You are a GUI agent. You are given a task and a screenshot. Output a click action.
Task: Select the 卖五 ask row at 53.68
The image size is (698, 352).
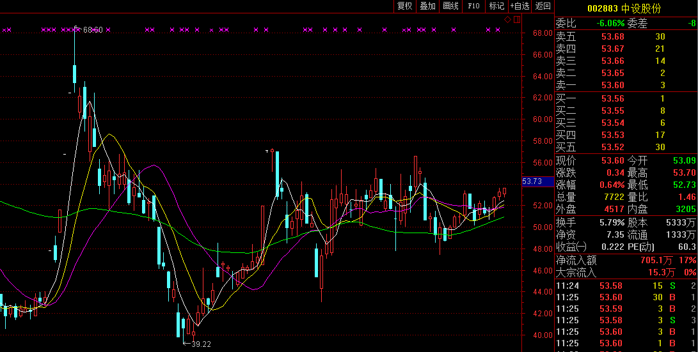626,36
